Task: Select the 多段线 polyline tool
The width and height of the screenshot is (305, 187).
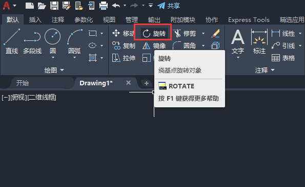Action: click(32, 41)
